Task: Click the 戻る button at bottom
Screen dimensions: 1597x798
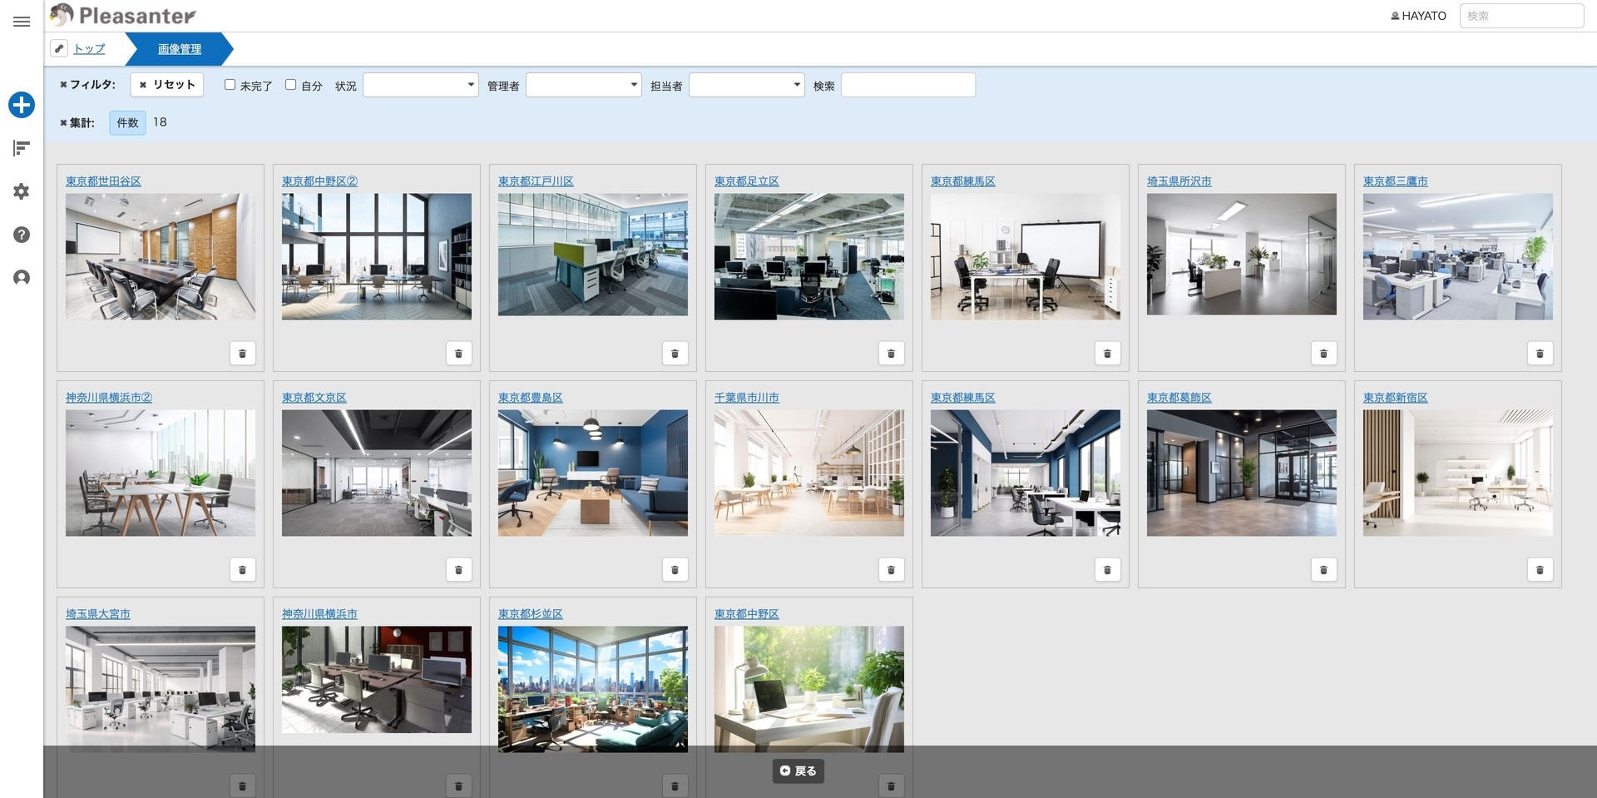Action: coord(798,771)
